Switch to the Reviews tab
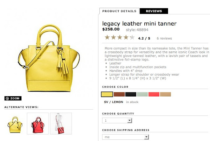Viewport: 210px width, 141px height. [x=154, y=11]
